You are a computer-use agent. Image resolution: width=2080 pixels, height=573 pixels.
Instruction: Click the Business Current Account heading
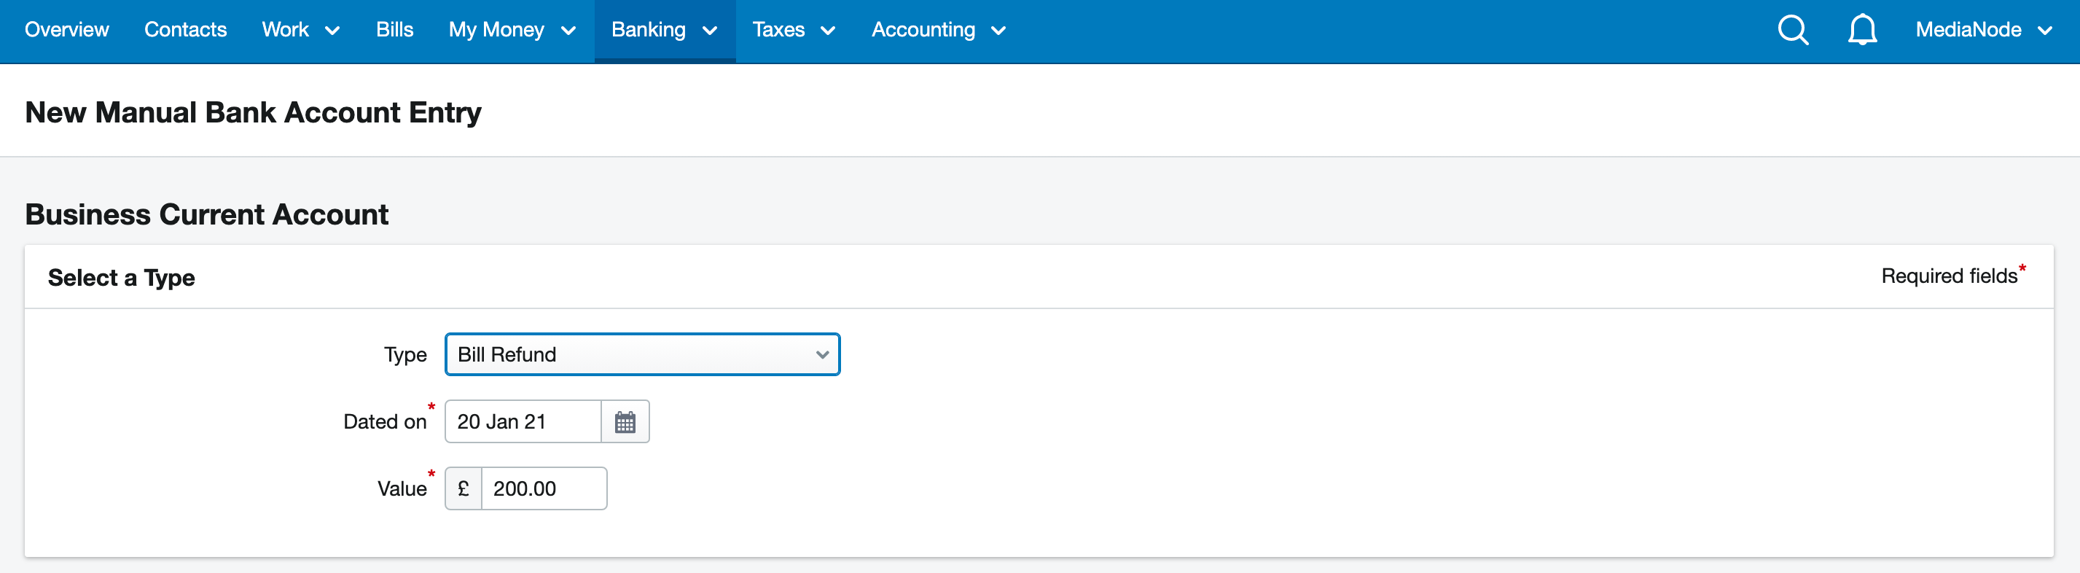pyautogui.click(x=207, y=215)
